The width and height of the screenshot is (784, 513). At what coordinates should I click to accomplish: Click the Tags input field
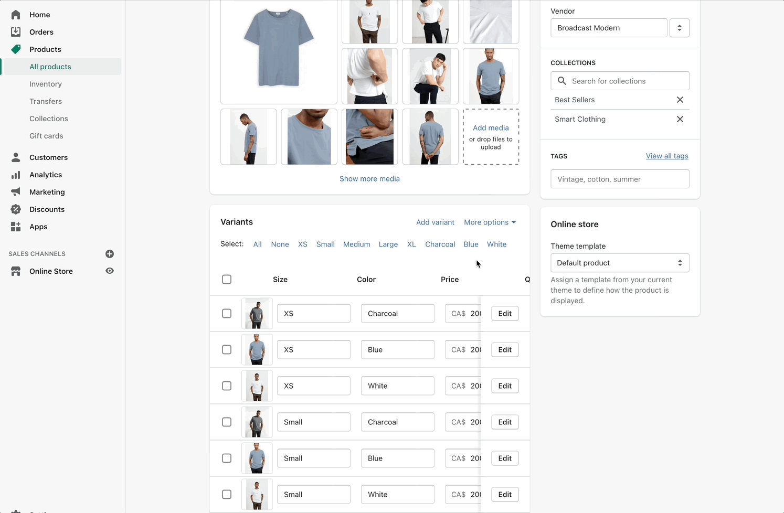click(619, 179)
